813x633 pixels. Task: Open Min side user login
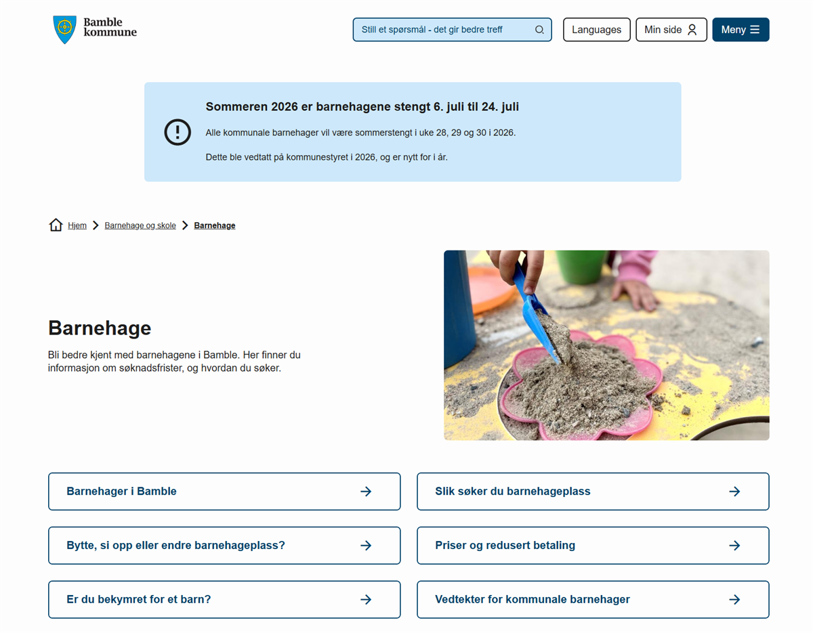671,30
